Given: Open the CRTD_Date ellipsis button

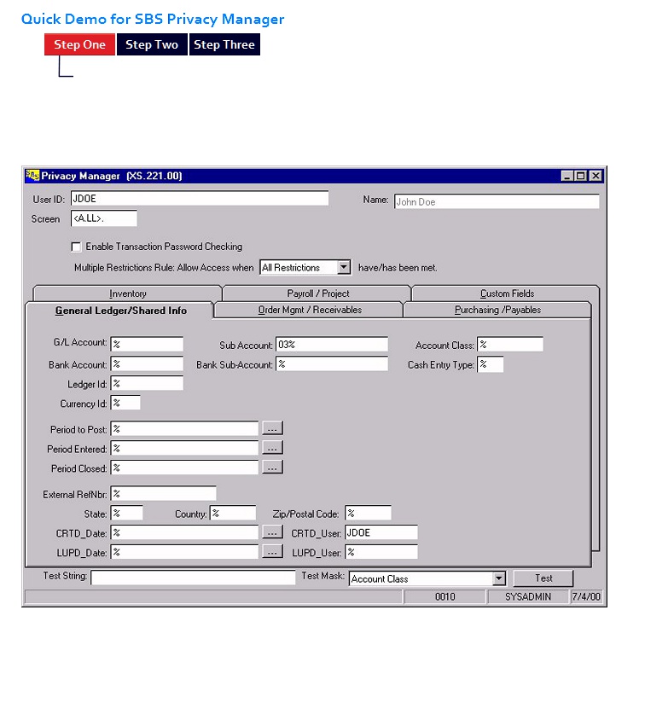Looking at the screenshot, I should (272, 532).
